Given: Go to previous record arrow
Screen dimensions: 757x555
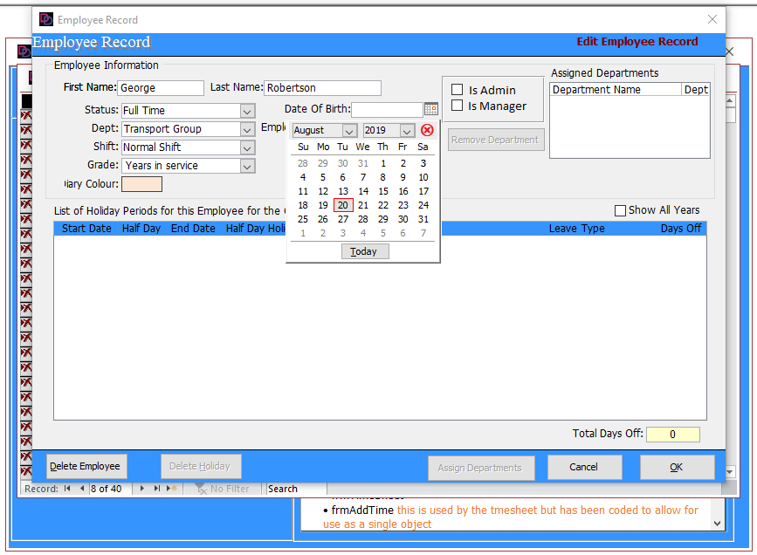Looking at the screenshot, I should pyautogui.click(x=81, y=489).
